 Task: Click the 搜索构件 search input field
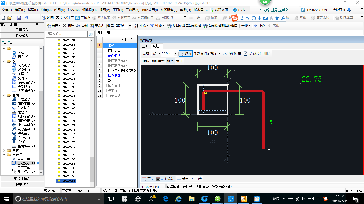67,34
